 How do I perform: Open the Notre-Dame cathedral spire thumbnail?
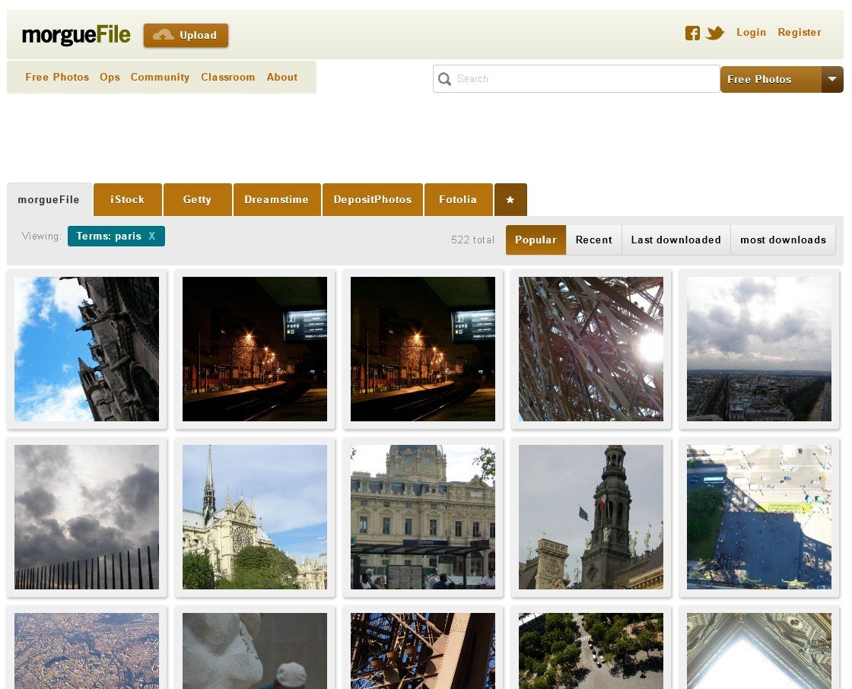point(254,517)
